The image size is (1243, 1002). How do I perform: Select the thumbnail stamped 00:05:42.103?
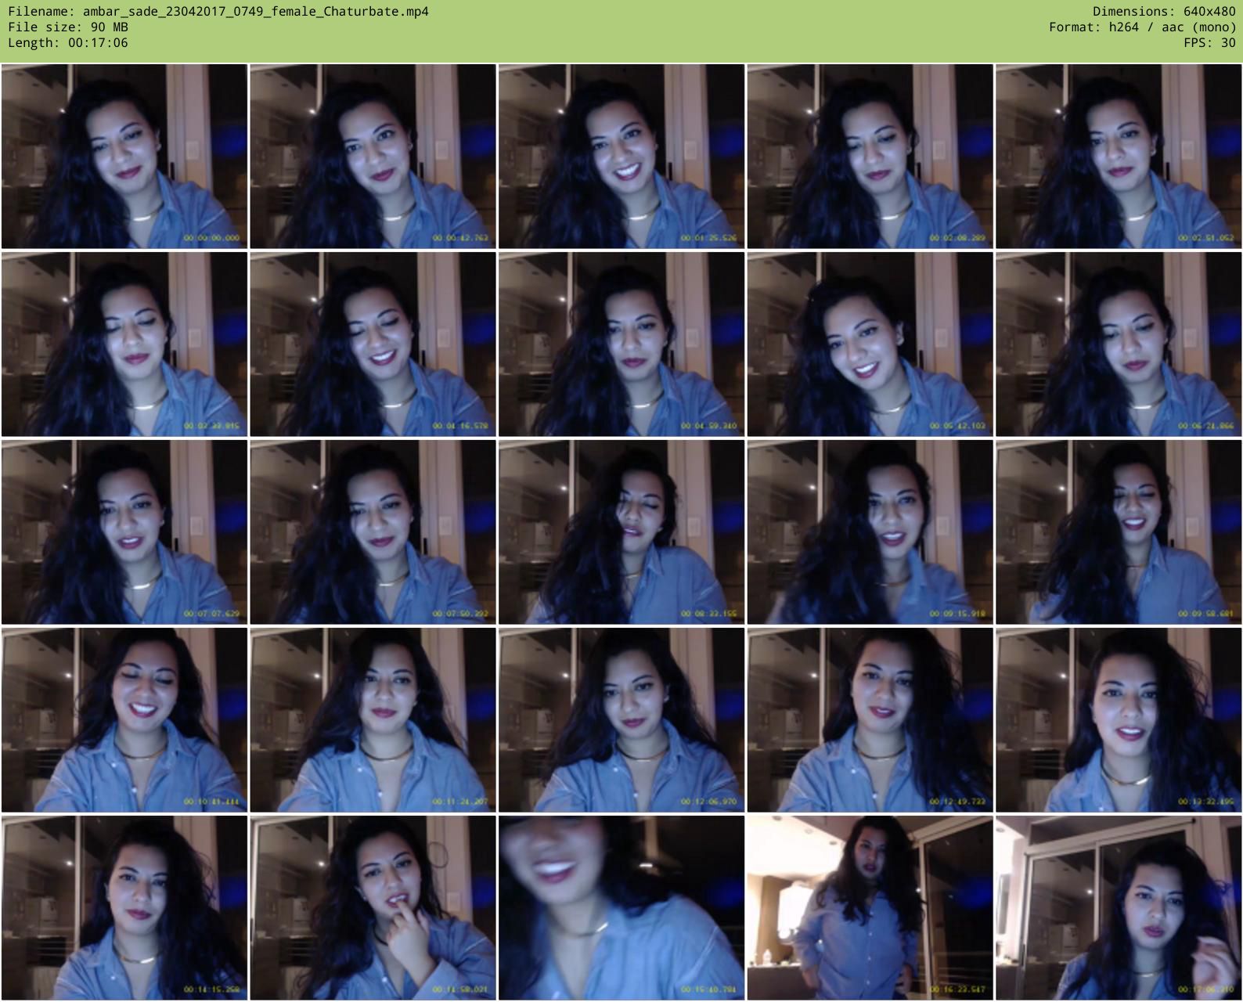[x=870, y=344]
